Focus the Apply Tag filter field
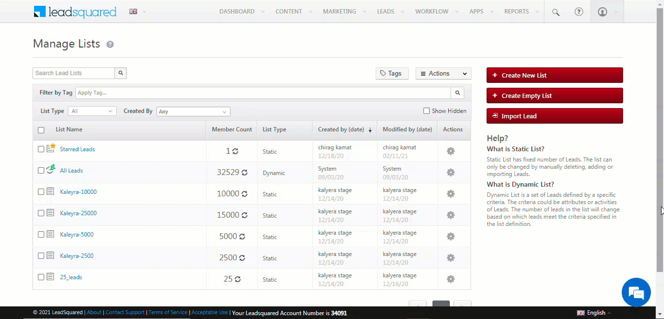 tap(263, 93)
